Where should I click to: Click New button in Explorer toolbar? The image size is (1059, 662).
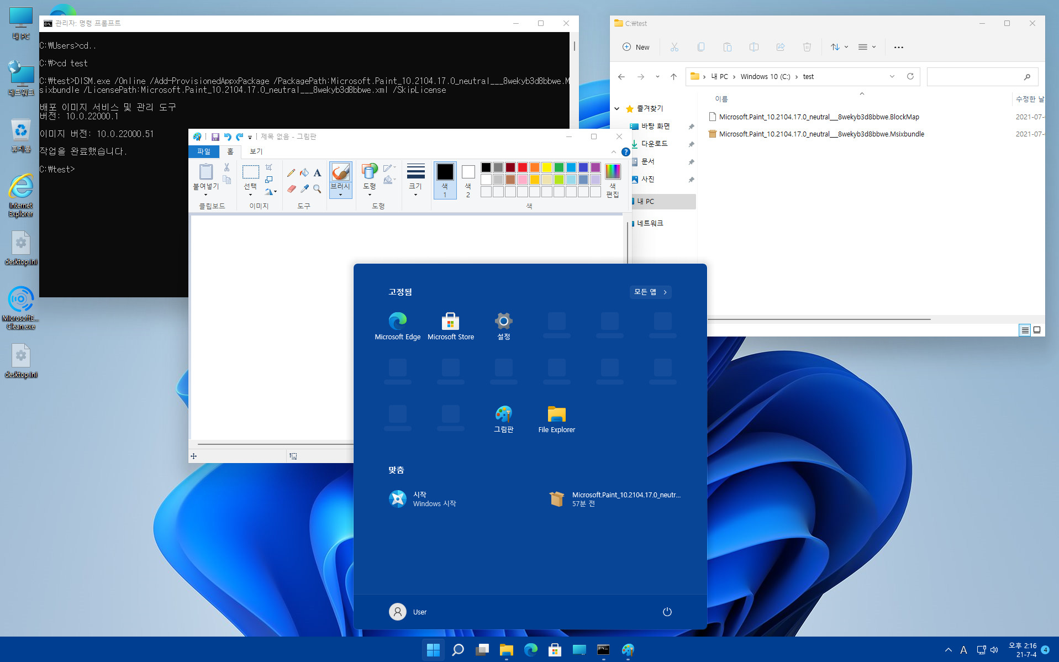pos(636,47)
